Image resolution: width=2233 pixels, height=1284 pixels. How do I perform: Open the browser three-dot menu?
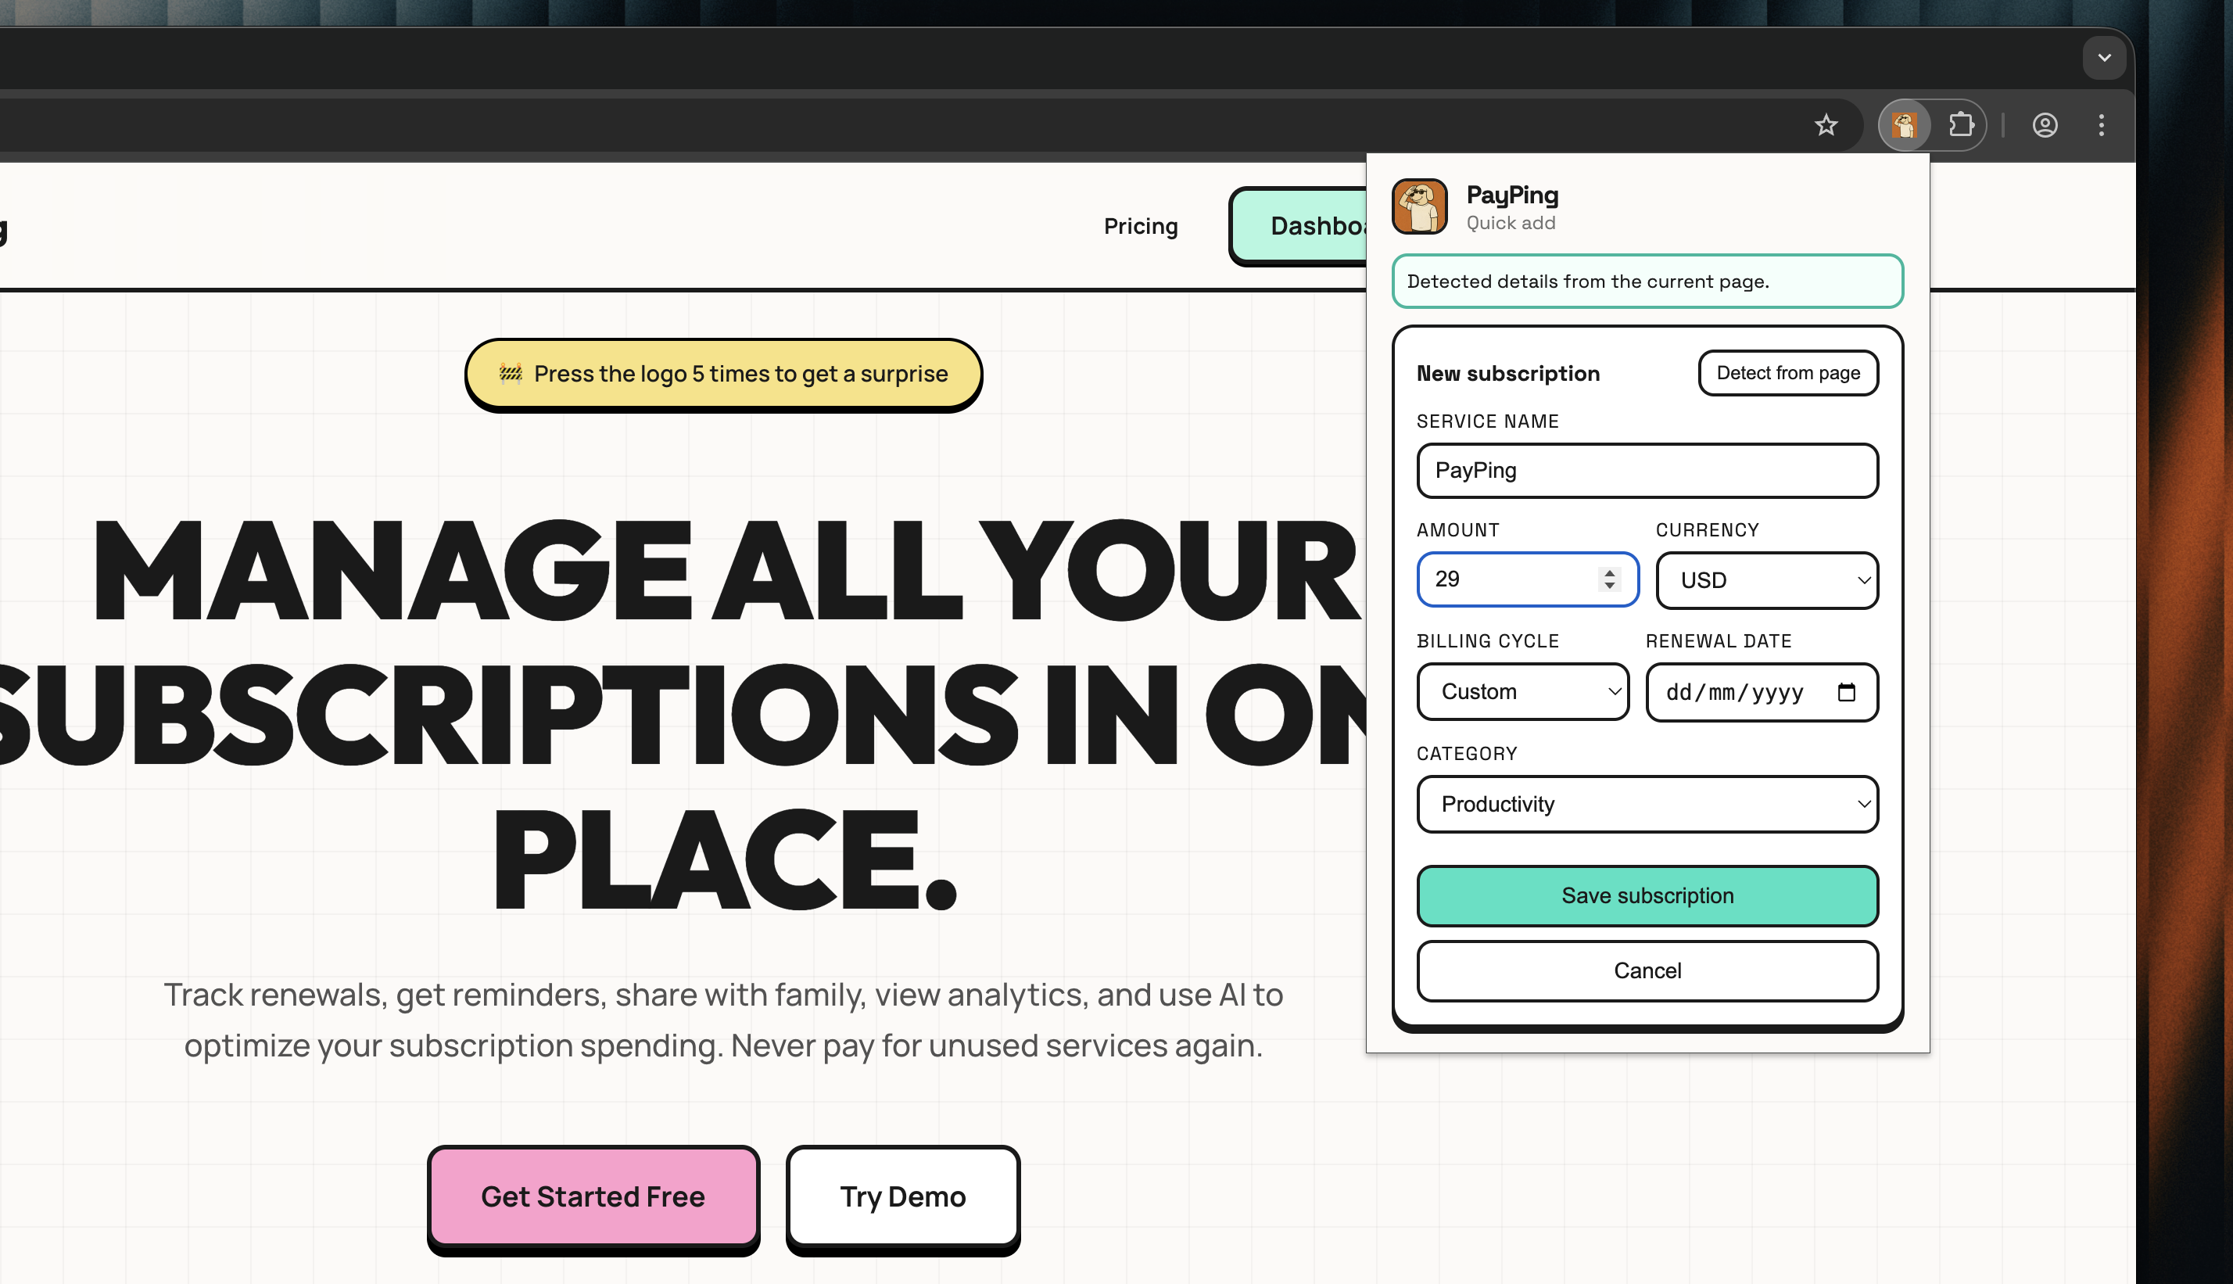tap(2101, 125)
